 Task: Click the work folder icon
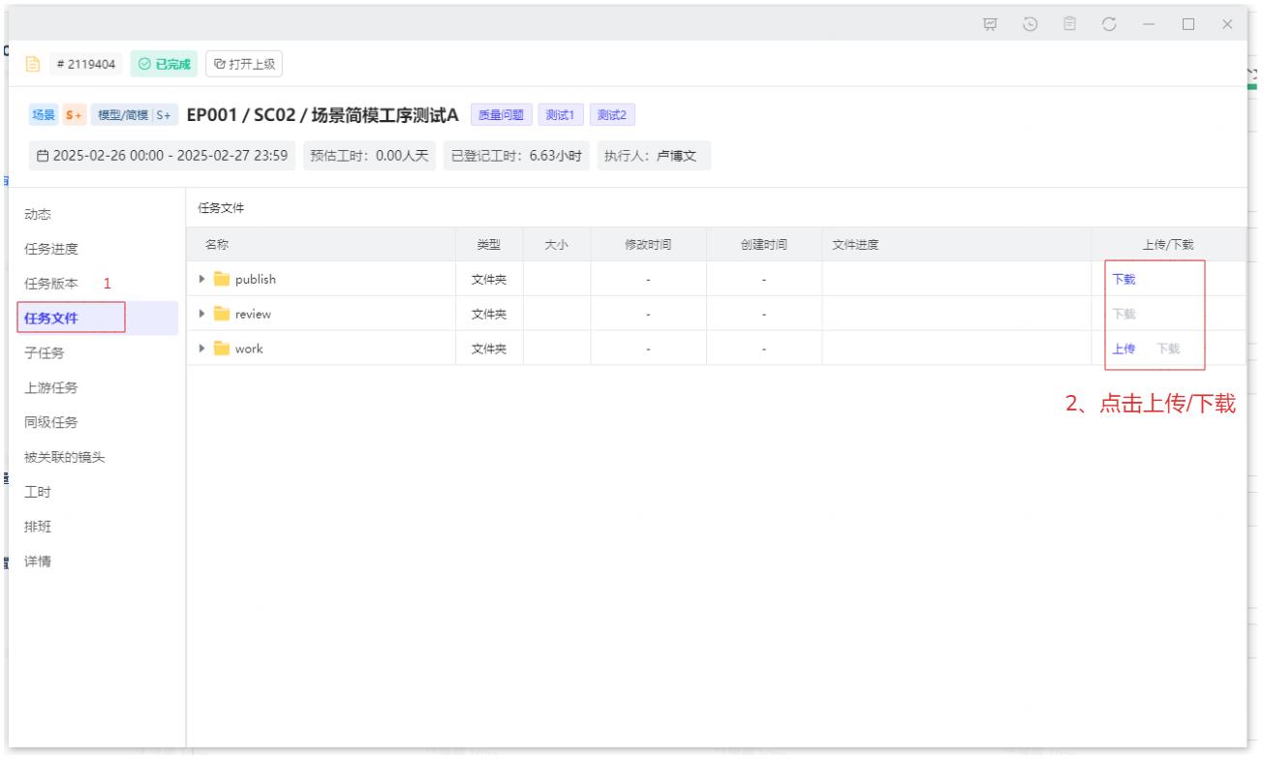point(222,349)
